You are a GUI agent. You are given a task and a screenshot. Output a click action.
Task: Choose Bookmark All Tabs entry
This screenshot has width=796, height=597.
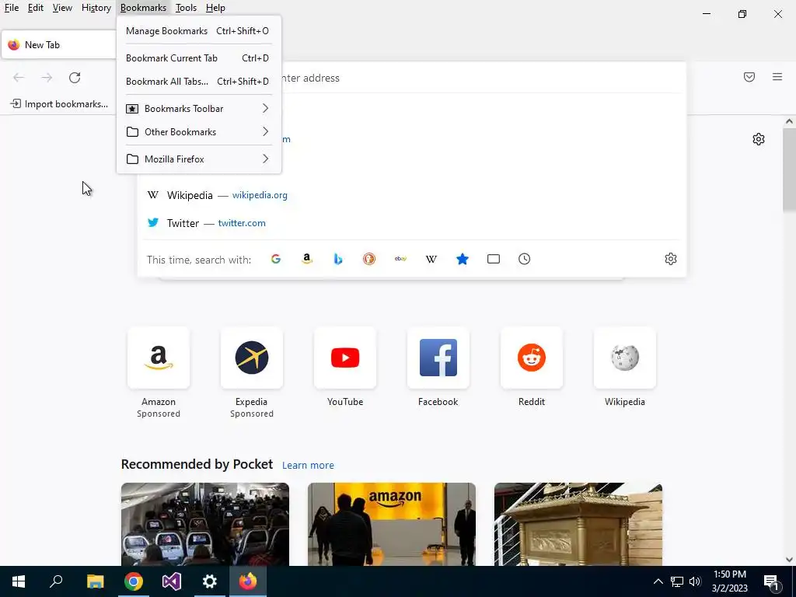(198, 81)
